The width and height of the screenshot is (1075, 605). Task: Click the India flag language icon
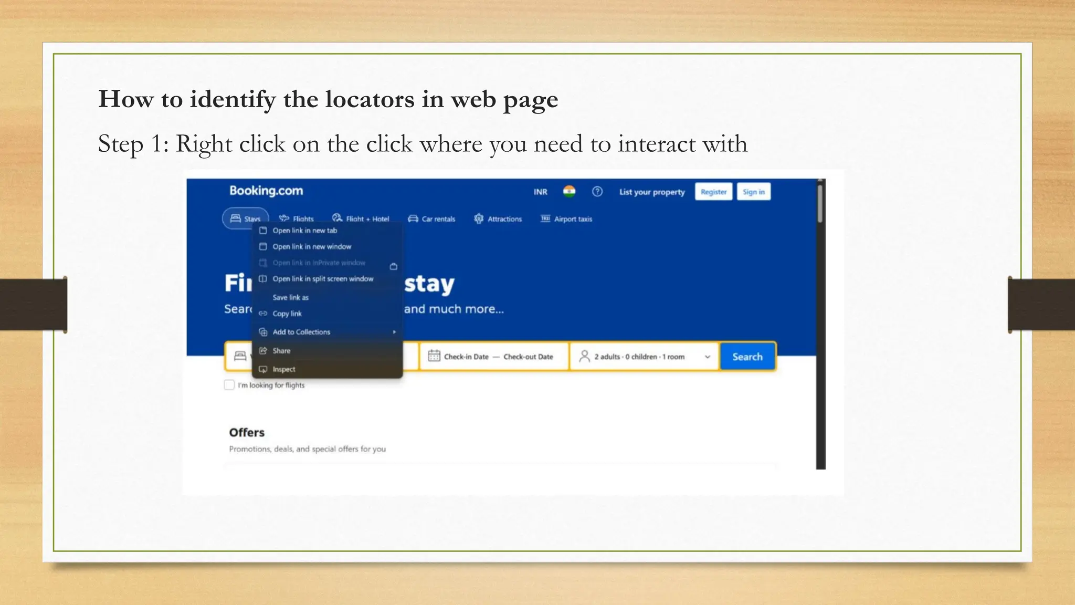[x=569, y=192]
